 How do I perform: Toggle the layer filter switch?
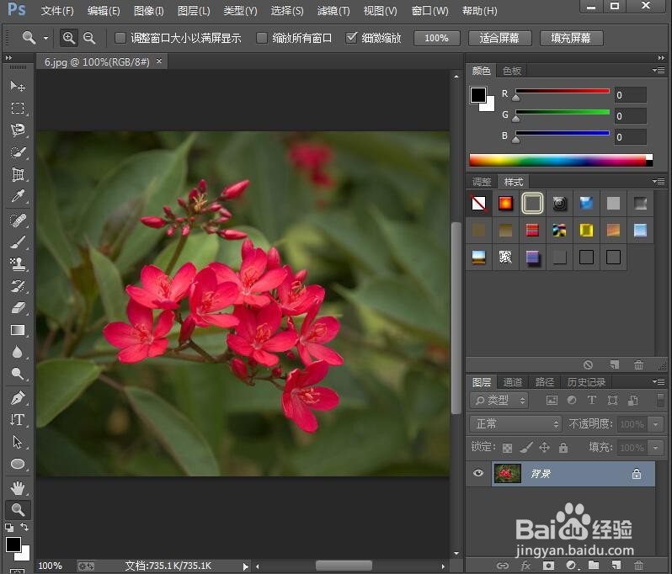point(660,400)
